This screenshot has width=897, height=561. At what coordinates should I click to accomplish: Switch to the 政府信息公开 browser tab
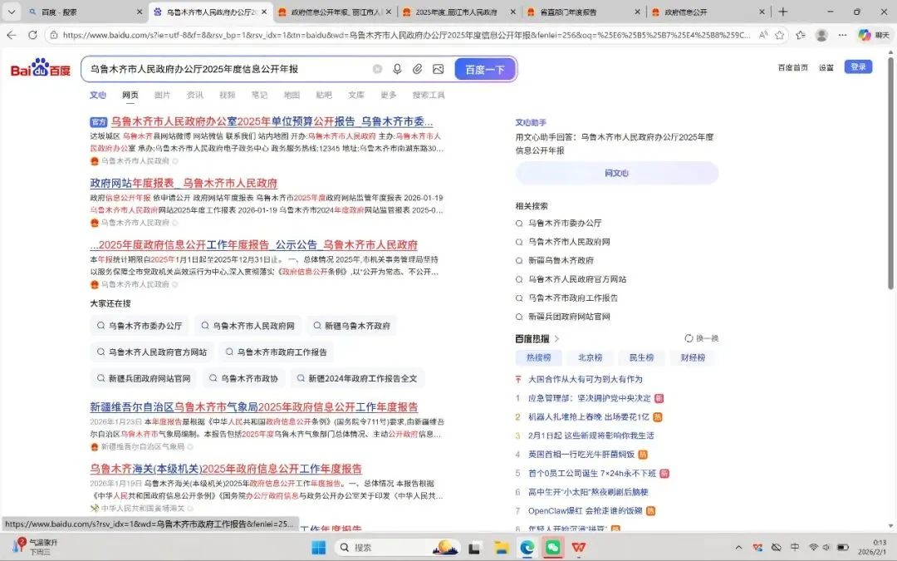point(708,12)
